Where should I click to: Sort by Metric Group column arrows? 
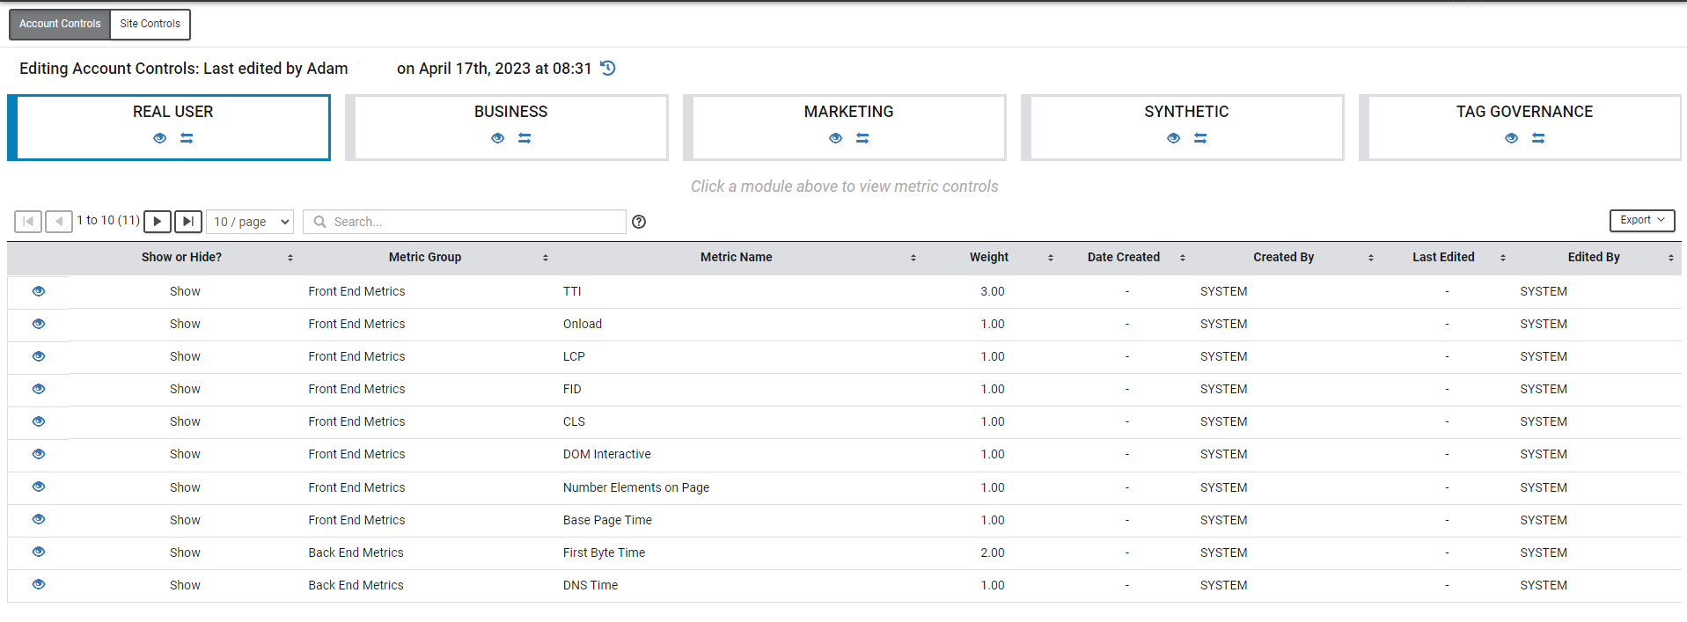546,258
